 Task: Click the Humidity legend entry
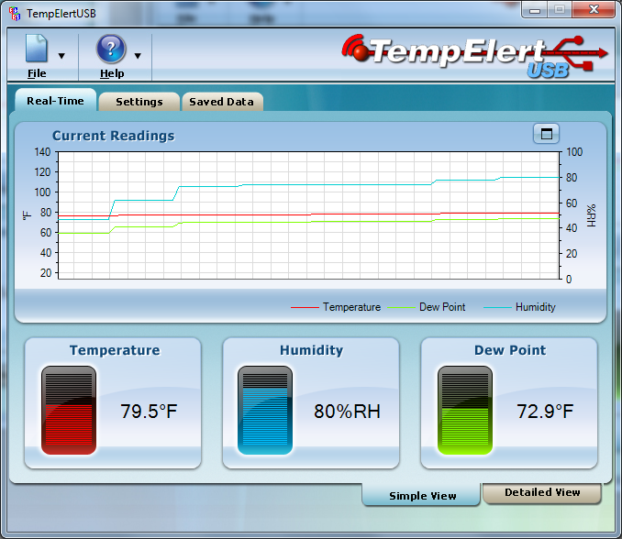(519, 307)
